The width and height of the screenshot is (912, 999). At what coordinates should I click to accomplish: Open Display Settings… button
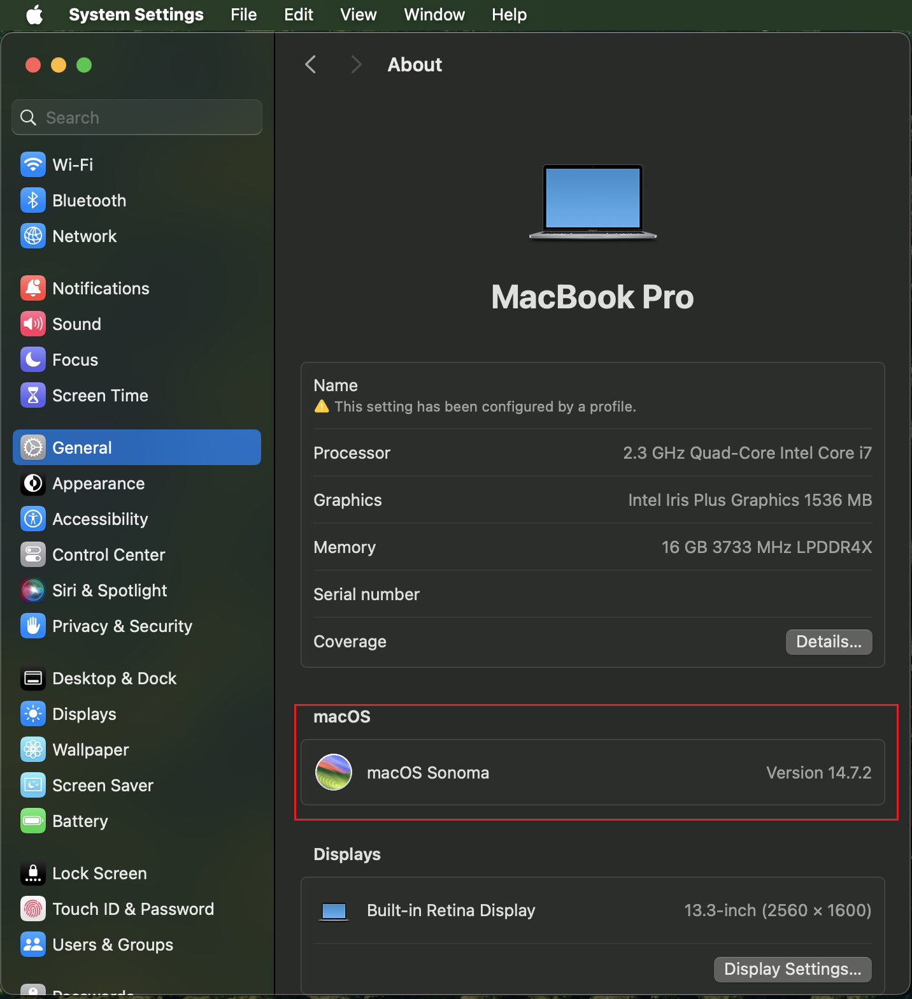pyautogui.click(x=793, y=969)
